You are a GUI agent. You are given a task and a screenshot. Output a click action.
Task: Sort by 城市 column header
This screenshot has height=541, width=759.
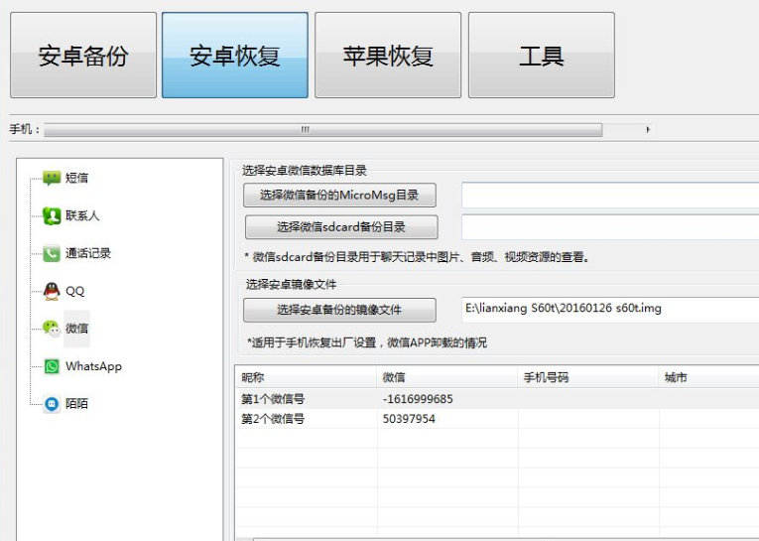709,377
